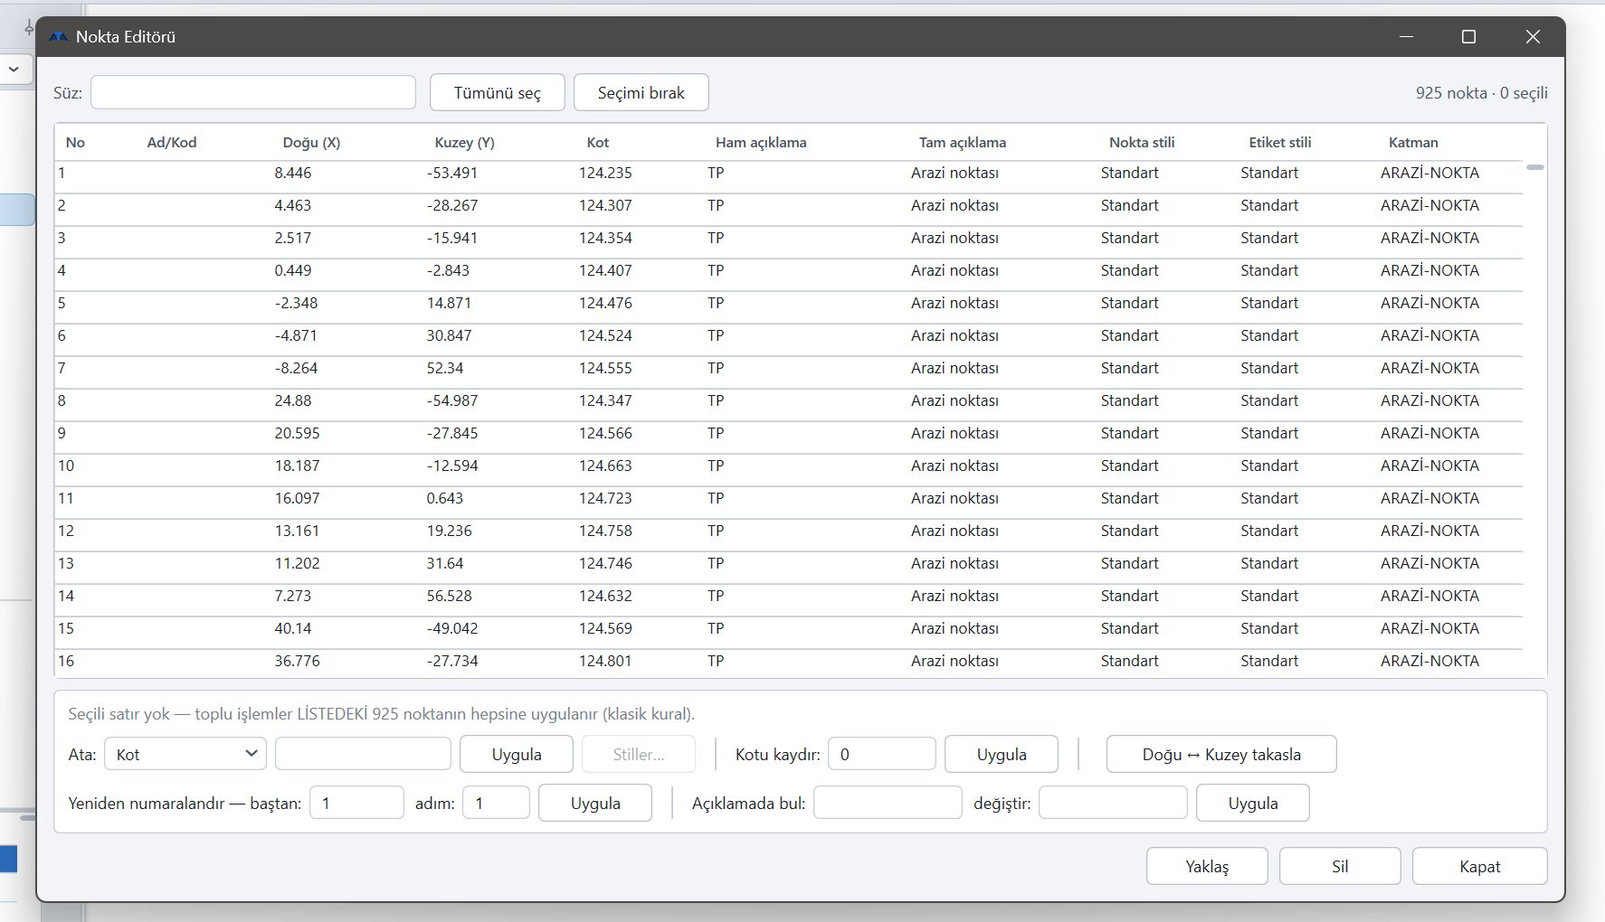Screen dimensions: 1605x922
Task: Click Uygula button beside Kotu kaydır
Action: coord(1002,754)
